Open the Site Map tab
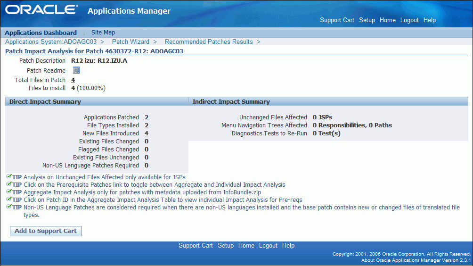This screenshot has width=473, height=266. (x=103, y=32)
